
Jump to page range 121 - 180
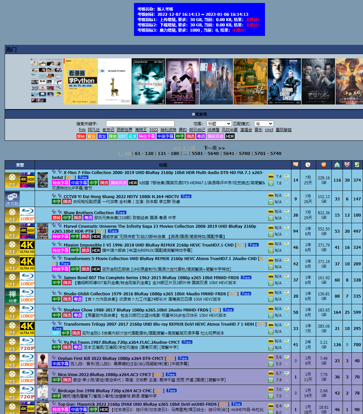click(x=168, y=153)
